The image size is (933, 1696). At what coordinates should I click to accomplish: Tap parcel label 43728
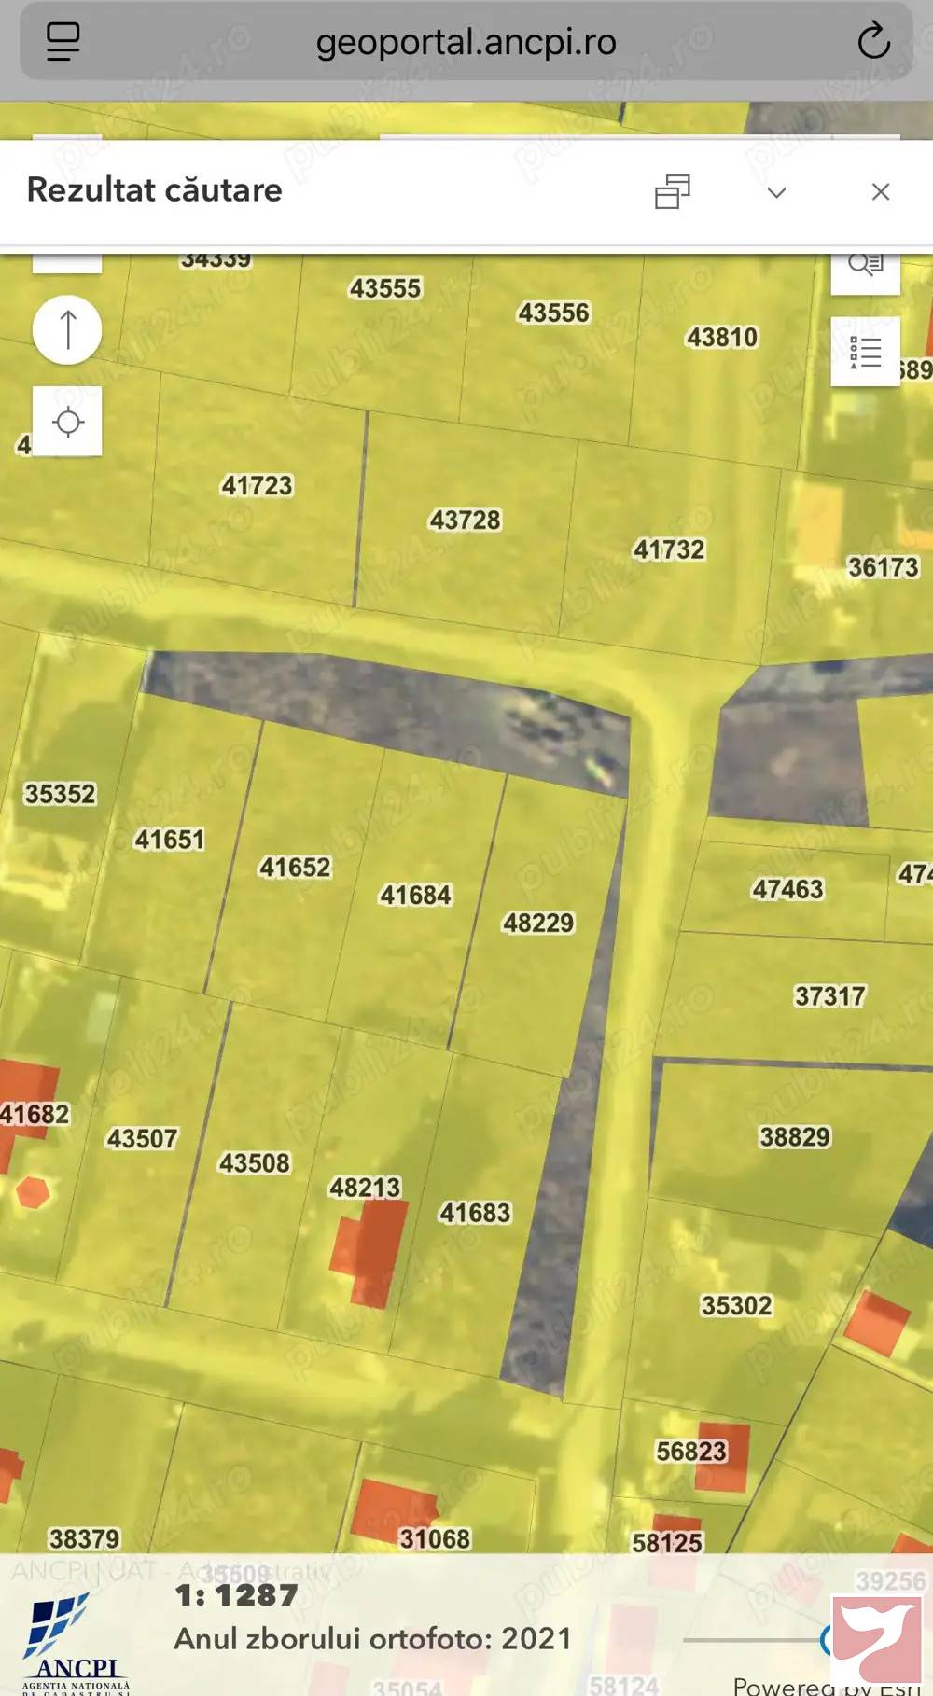(465, 521)
